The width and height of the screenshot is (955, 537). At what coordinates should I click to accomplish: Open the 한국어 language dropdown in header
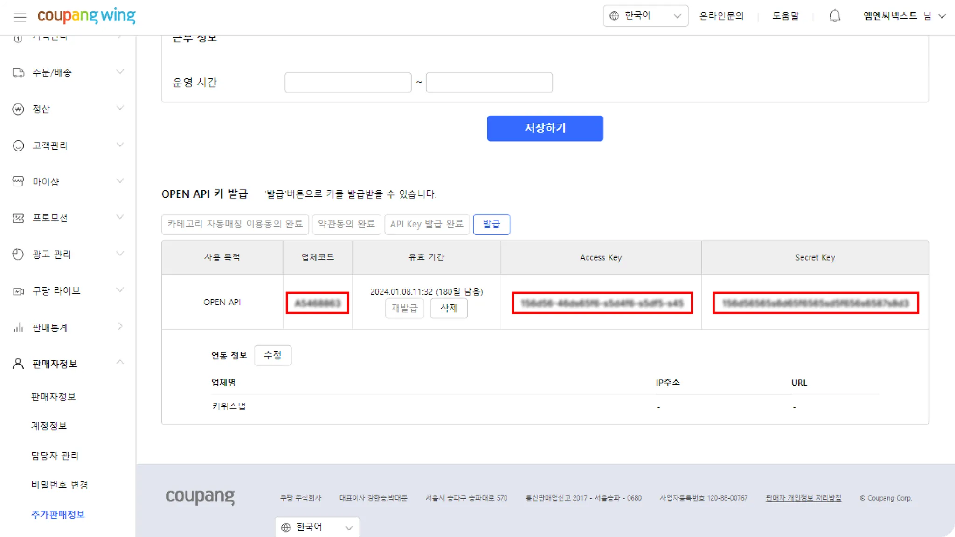pyautogui.click(x=645, y=16)
